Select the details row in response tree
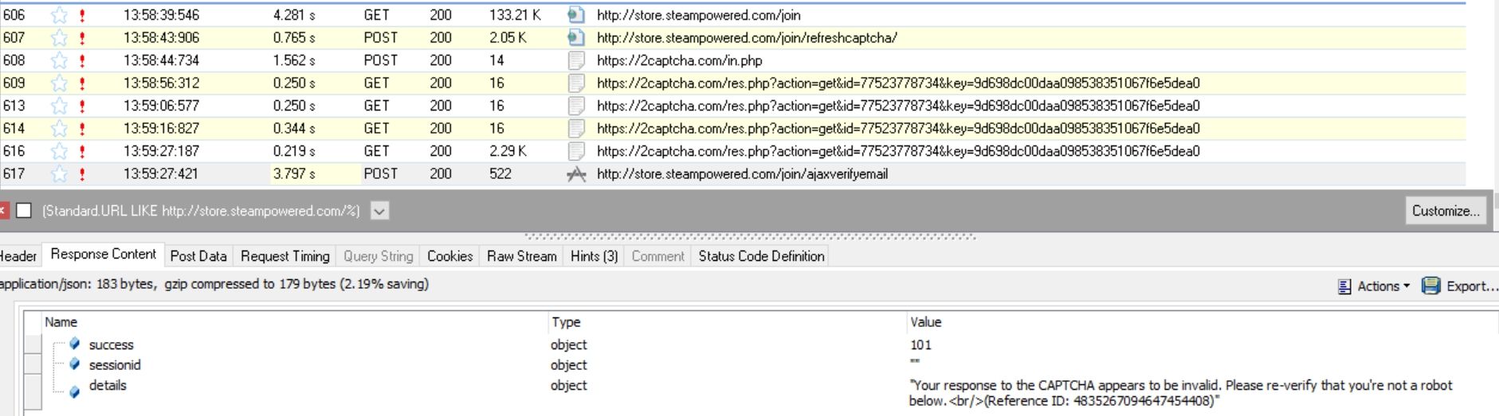1499x416 pixels. pyautogui.click(x=108, y=385)
